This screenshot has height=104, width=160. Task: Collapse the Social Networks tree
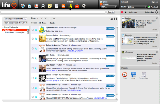pos(3,27)
